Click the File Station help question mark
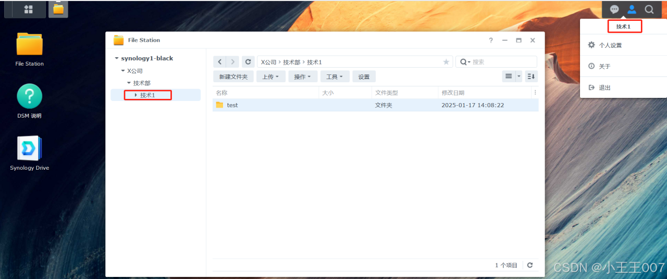The width and height of the screenshot is (667, 279). (491, 40)
